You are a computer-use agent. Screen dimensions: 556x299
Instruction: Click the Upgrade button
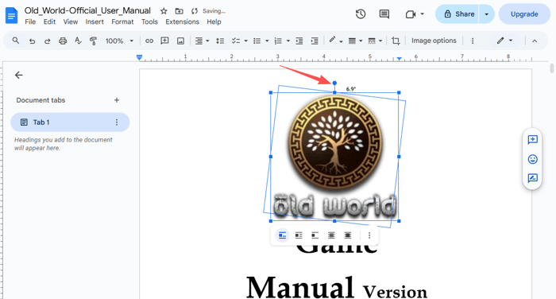tap(524, 14)
